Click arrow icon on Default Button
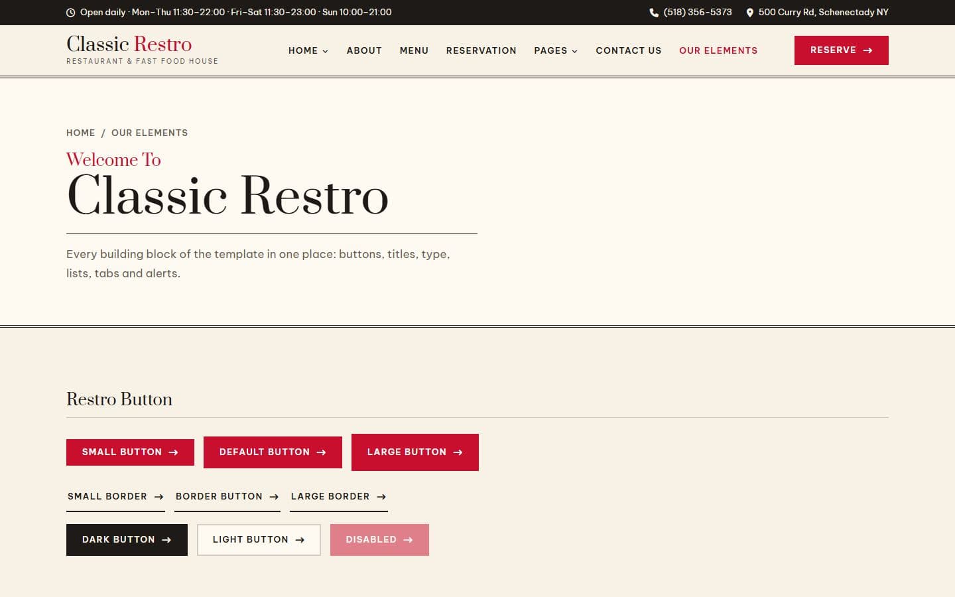 click(x=321, y=452)
